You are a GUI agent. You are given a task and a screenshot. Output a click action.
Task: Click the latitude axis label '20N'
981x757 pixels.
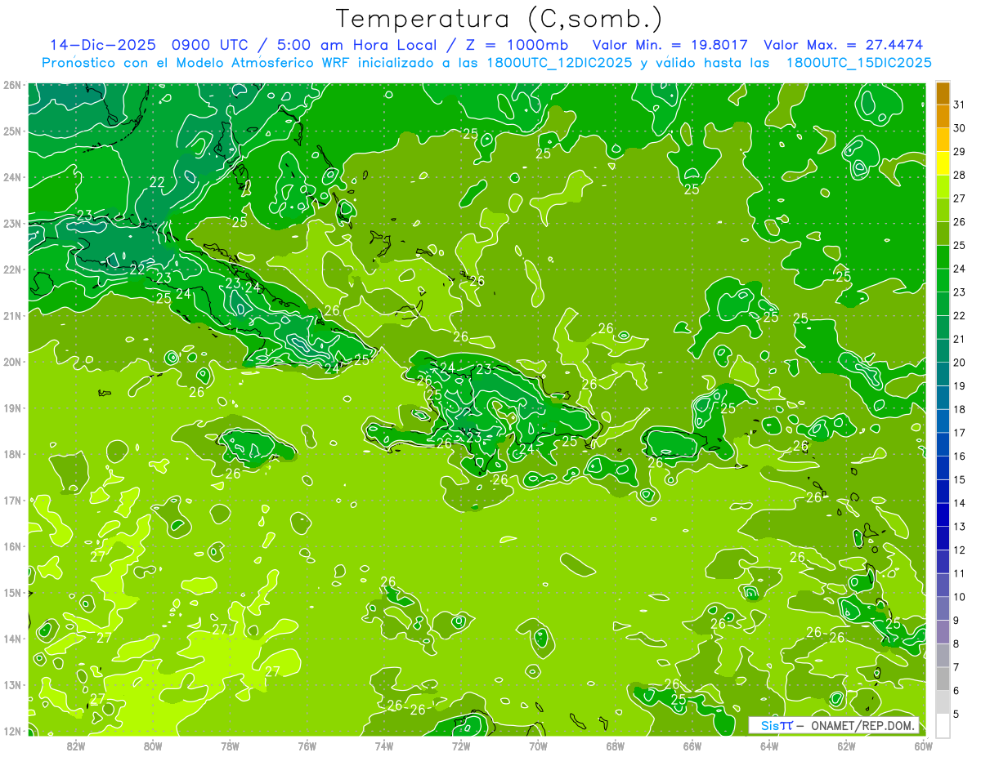coord(11,362)
